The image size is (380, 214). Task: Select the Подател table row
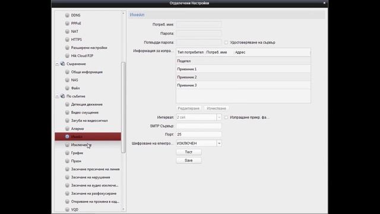click(243, 61)
